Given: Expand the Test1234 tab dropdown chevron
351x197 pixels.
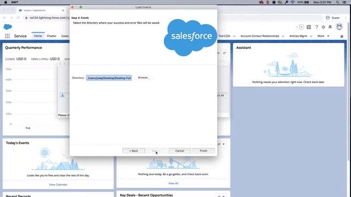Looking at the screenshot, I should point(234,36).
